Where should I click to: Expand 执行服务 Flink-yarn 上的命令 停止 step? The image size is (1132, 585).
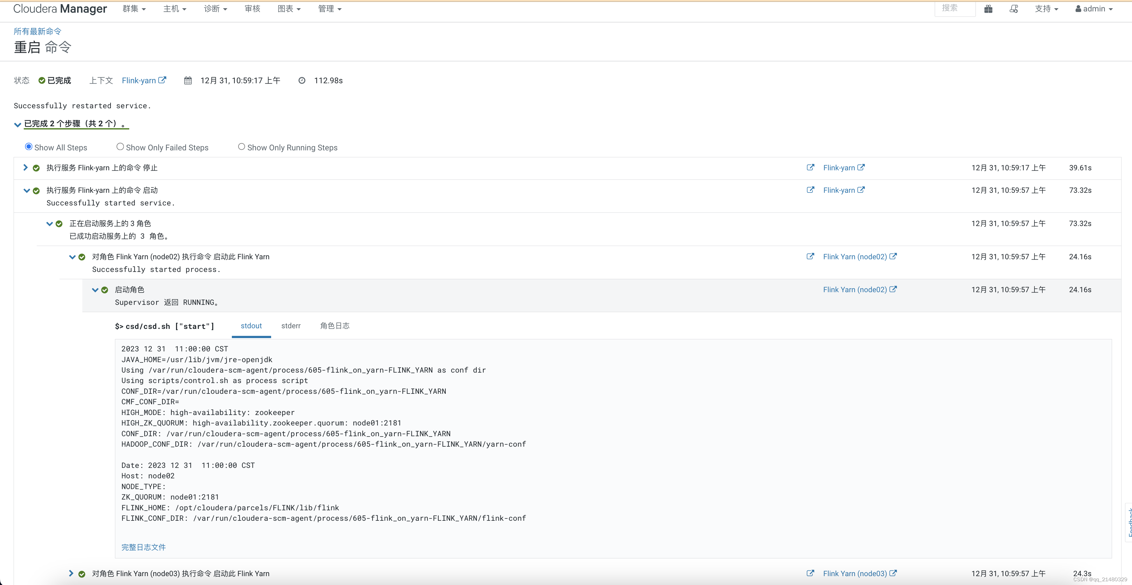(26, 167)
